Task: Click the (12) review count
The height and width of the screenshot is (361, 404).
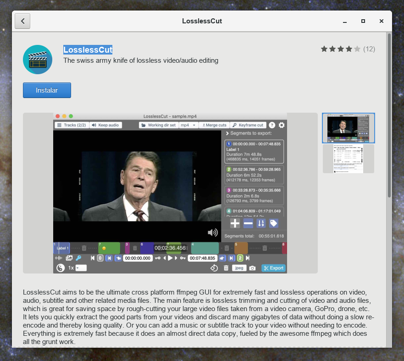Action: tap(369, 49)
